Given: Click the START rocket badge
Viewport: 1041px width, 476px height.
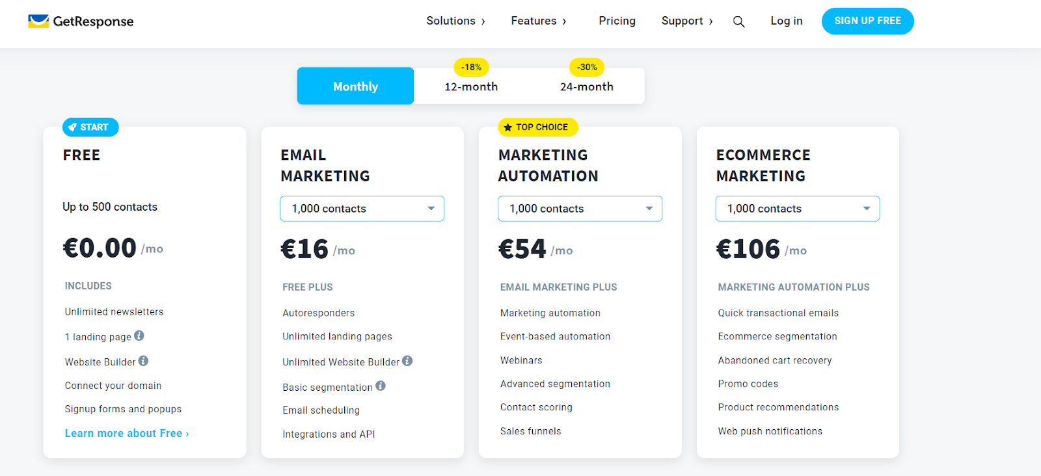Looking at the screenshot, I should click(x=90, y=127).
